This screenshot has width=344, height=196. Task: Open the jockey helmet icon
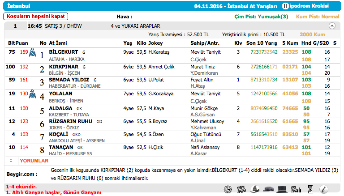click(x=255, y=189)
